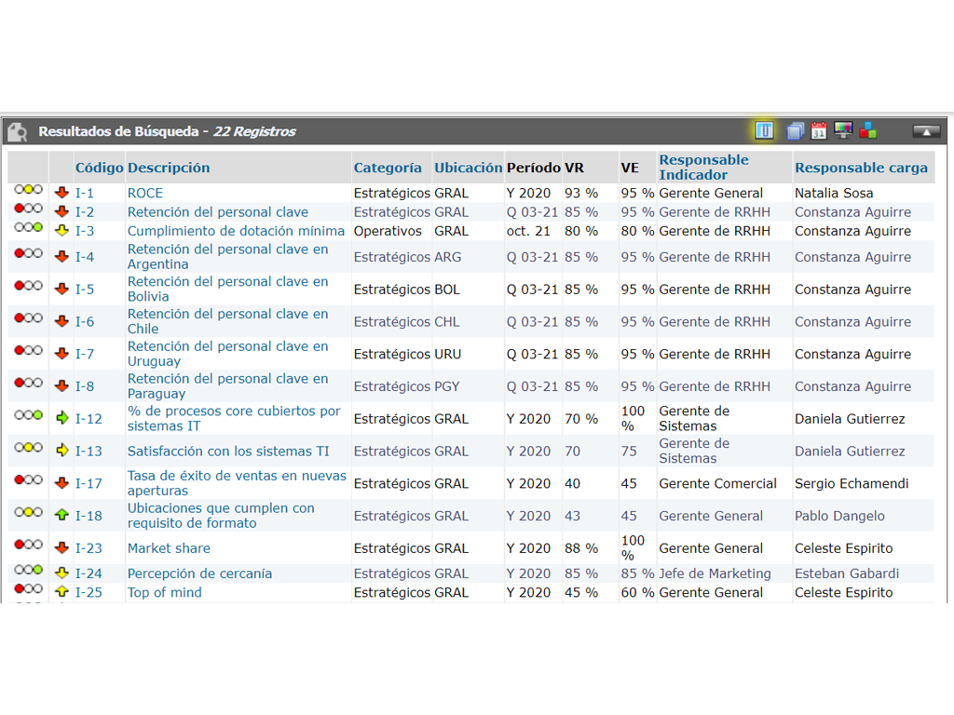Open '% de procesos core cubiertos' link

click(234, 418)
